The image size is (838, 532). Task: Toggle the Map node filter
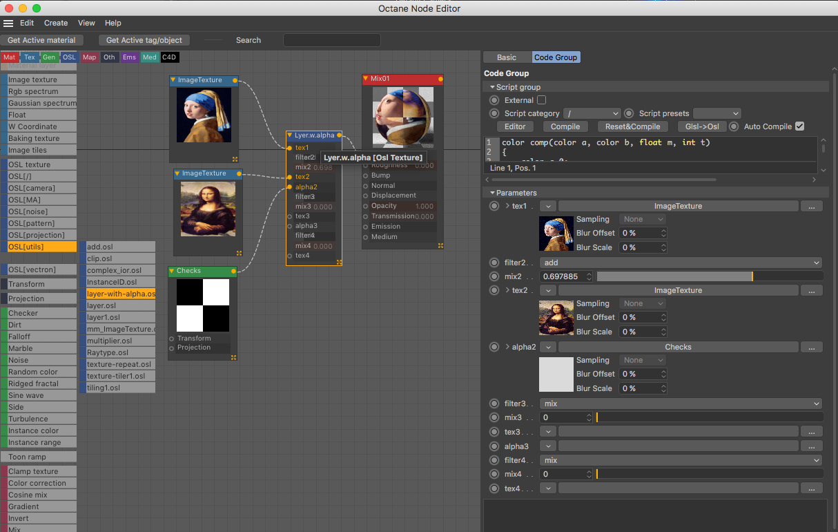pos(89,57)
